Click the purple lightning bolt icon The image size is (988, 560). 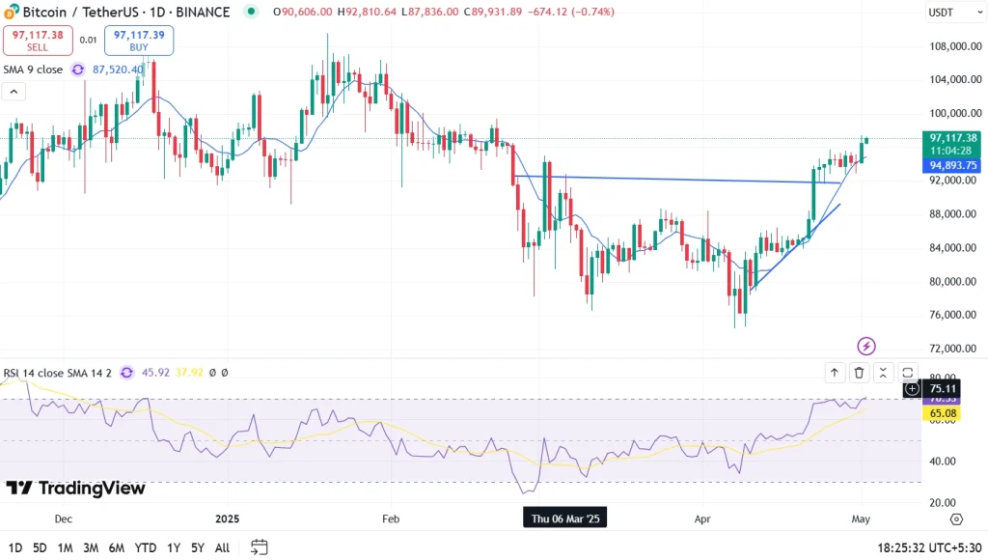click(x=866, y=346)
